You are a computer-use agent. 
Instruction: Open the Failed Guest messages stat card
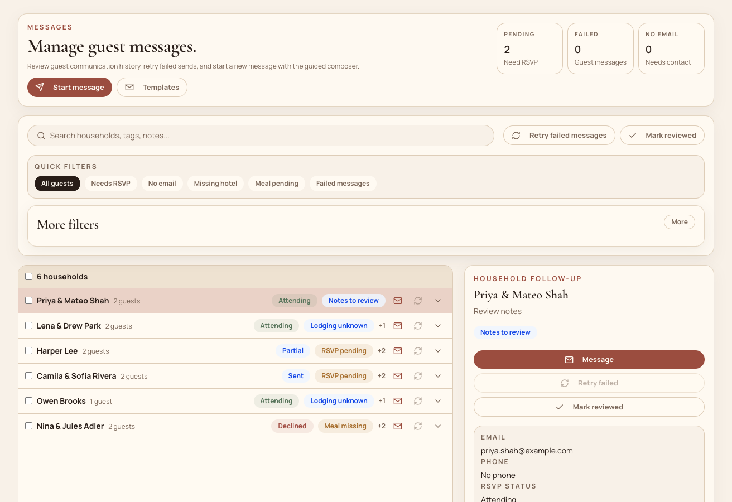tap(600, 49)
